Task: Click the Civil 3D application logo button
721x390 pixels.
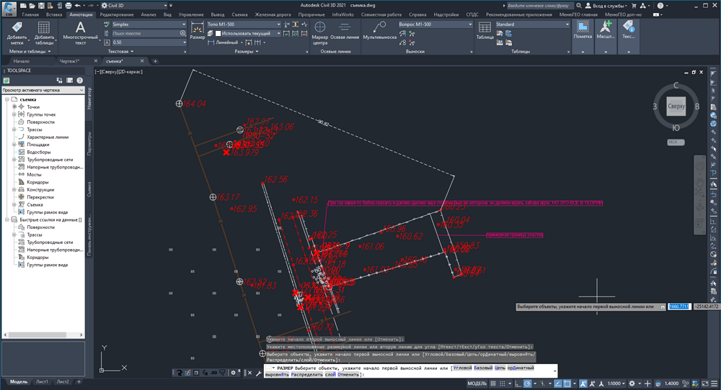Action: pos(9,8)
